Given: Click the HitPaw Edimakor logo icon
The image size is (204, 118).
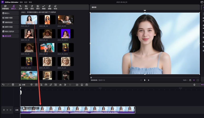Looking at the screenshot, I should (x=2, y=2).
